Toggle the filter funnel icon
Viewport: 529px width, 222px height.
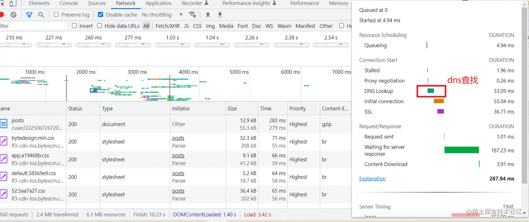tap(29, 15)
